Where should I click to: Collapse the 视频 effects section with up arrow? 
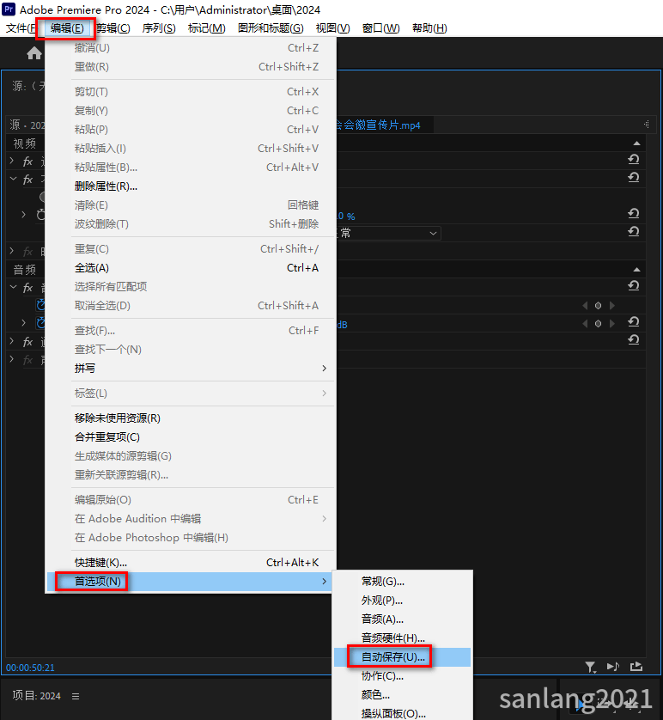pos(636,143)
